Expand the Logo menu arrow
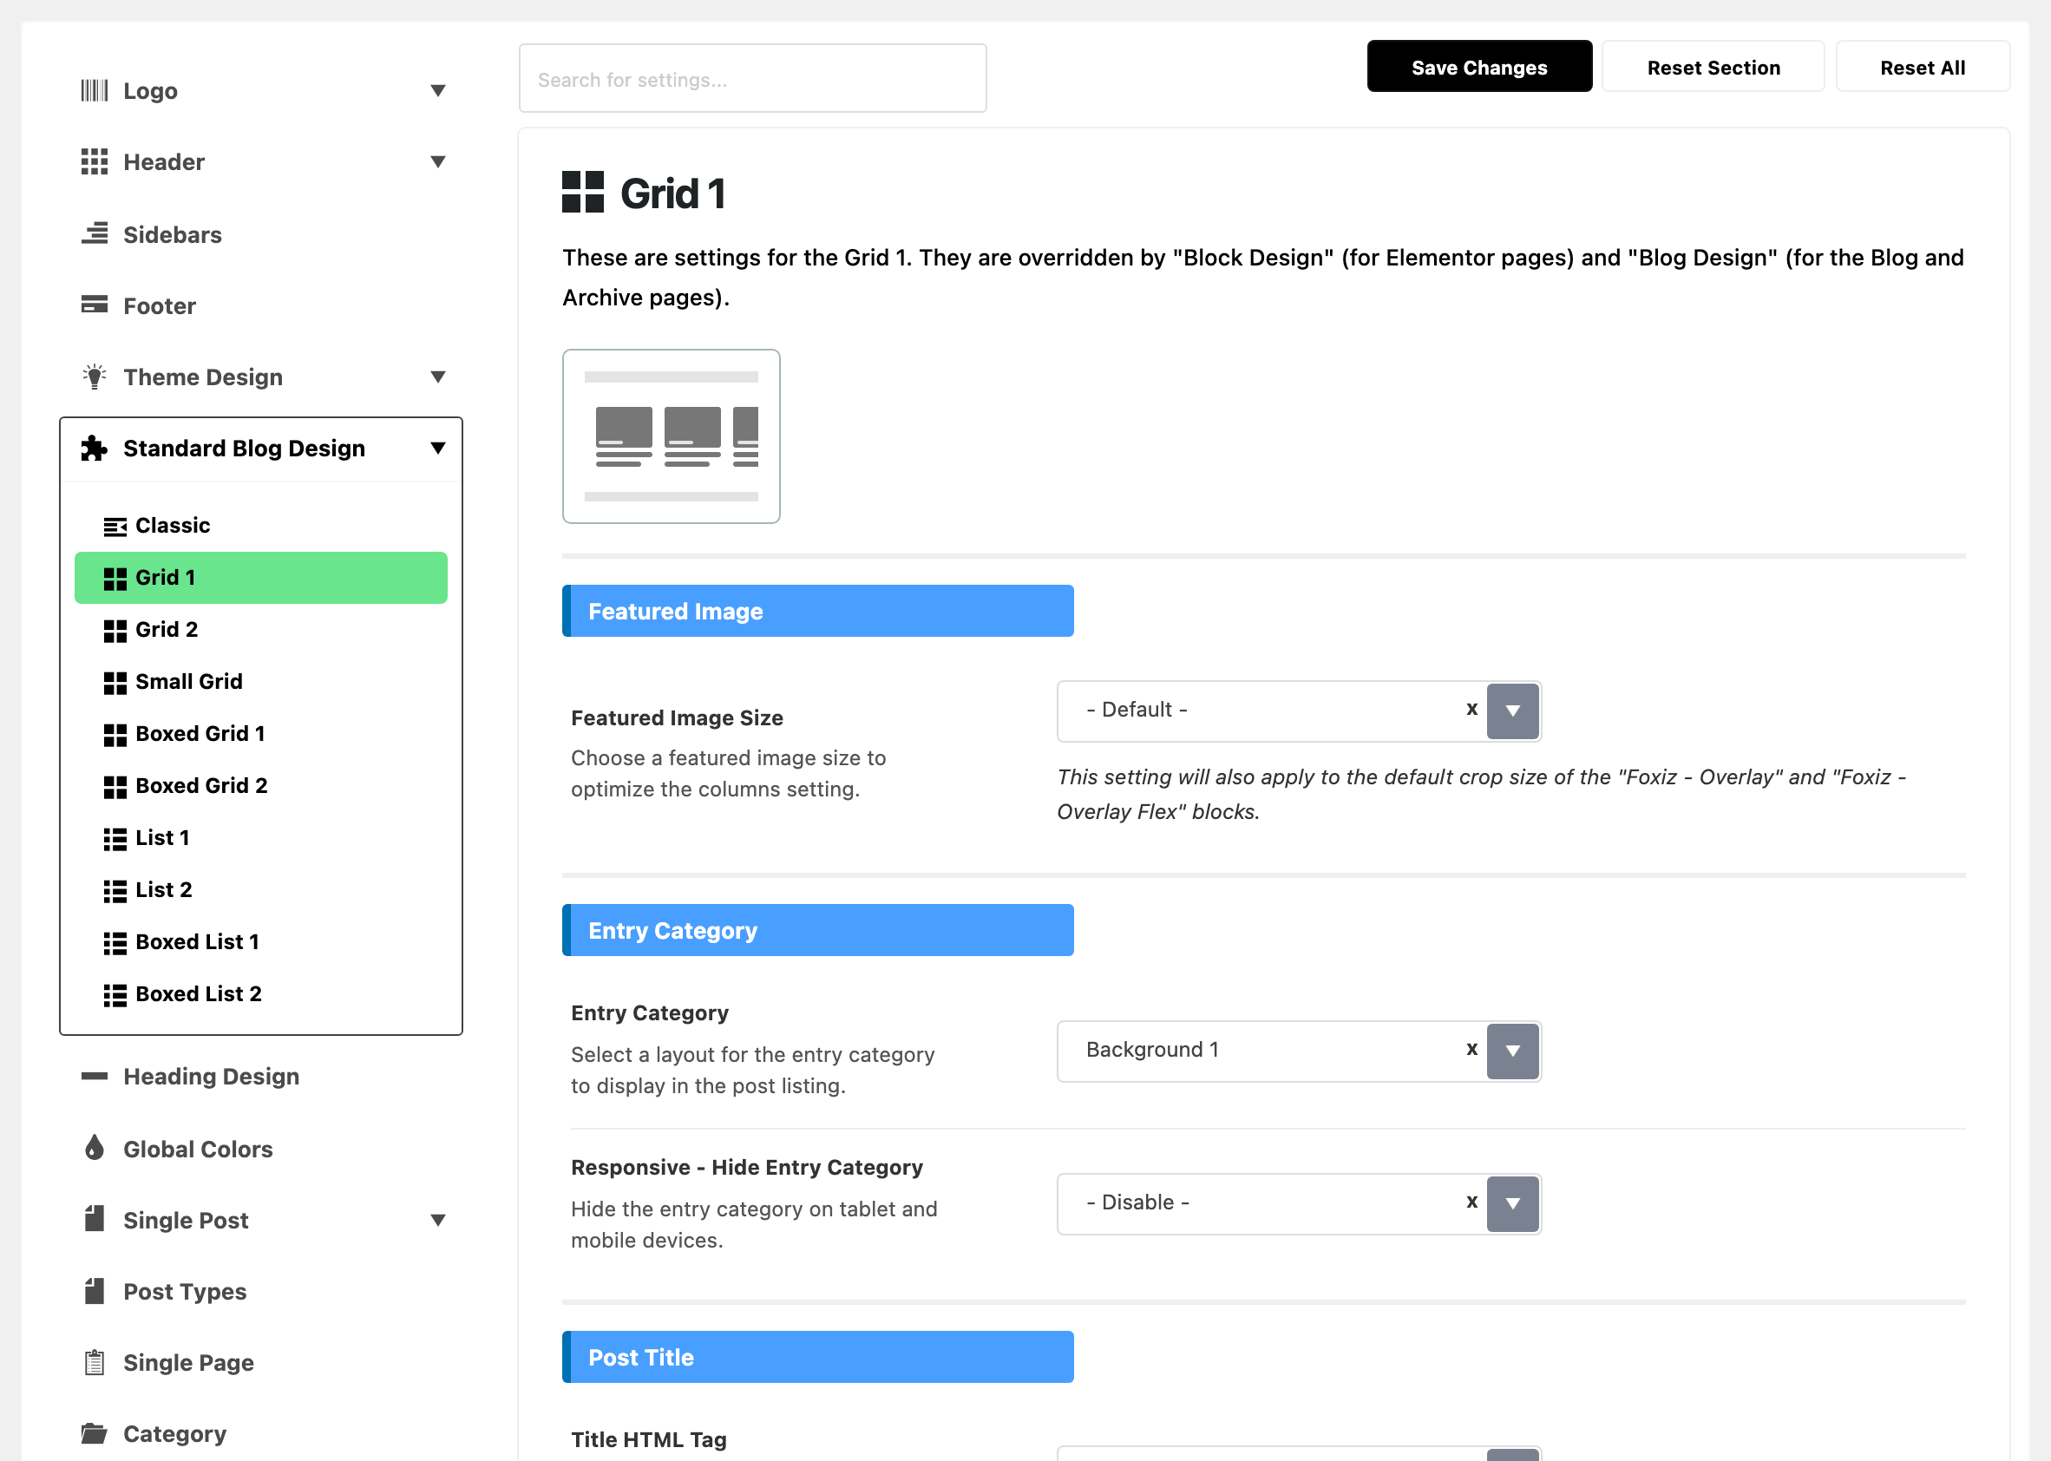 438,91
